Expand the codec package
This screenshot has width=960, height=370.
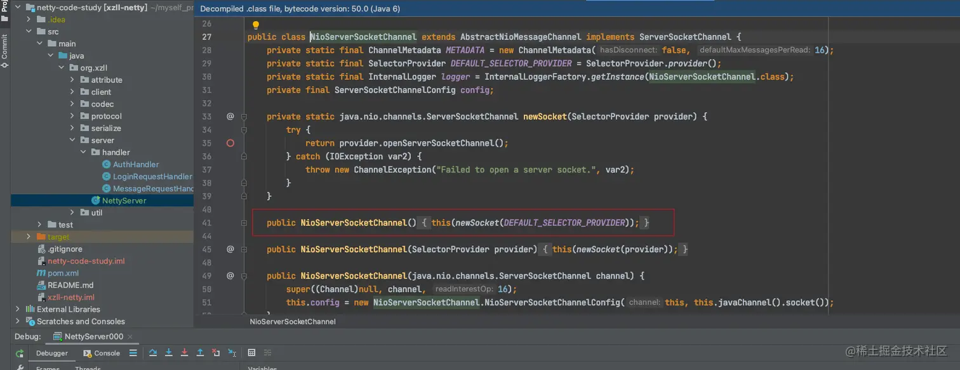[x=72, y=104]
